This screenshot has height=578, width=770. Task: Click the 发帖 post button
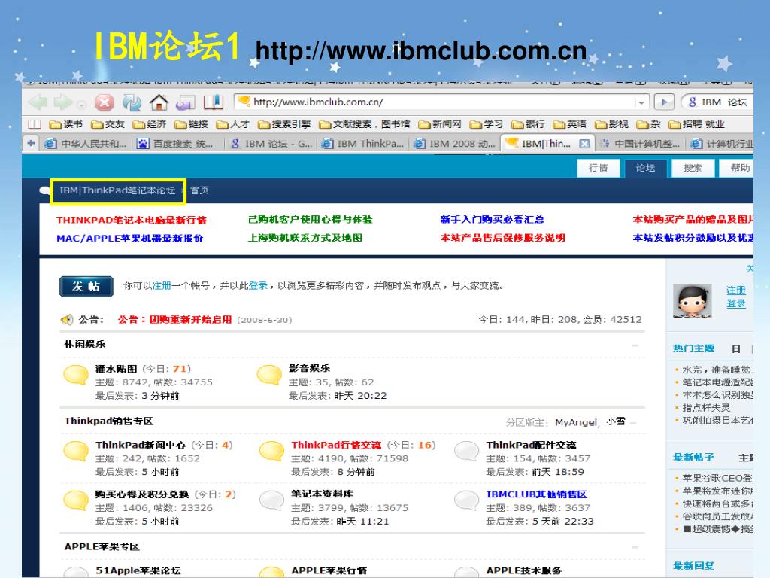click(x=86, y=287)
